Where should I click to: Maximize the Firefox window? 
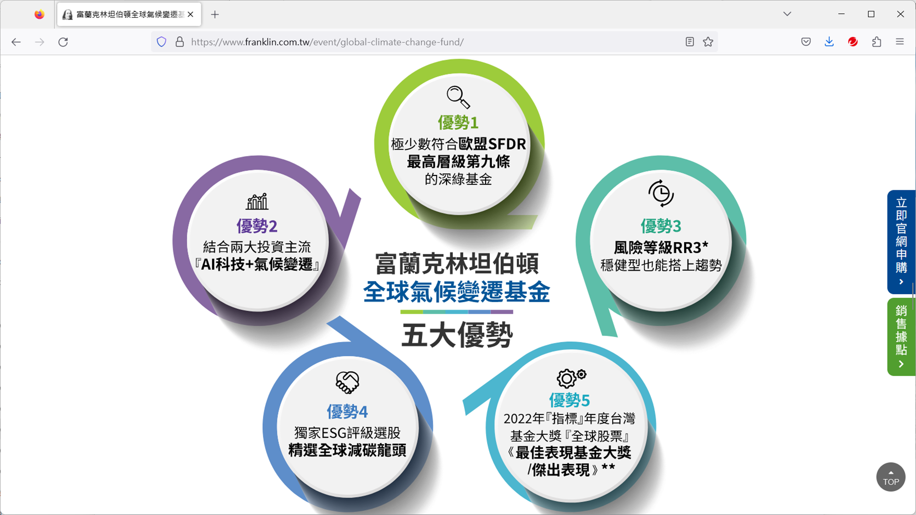871,14
